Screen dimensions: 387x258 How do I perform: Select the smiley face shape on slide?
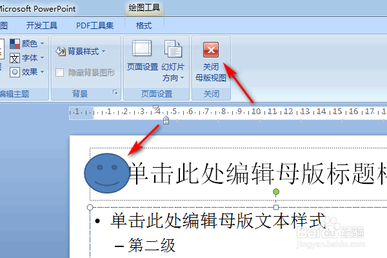point(106,173)
